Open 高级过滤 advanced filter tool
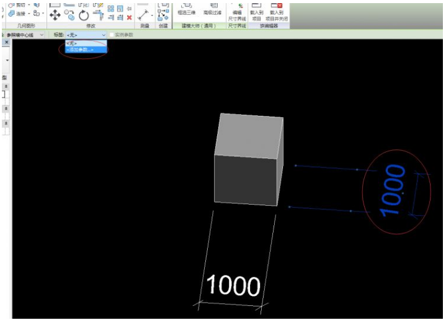Image resolution: width=446 pixels, height=320 pixels. (213, 9)
